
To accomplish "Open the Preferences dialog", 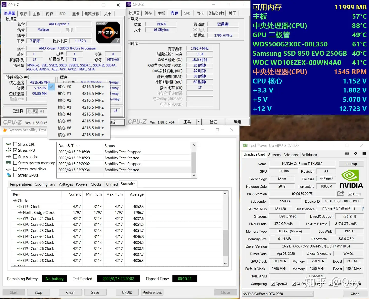I will [x=152, y=292].
